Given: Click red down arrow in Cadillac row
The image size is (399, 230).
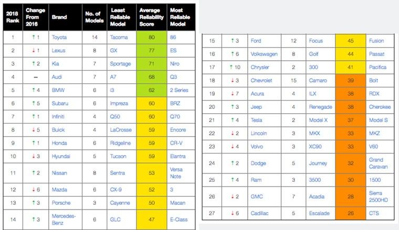Looking at the screenshot, I should 233,213.
